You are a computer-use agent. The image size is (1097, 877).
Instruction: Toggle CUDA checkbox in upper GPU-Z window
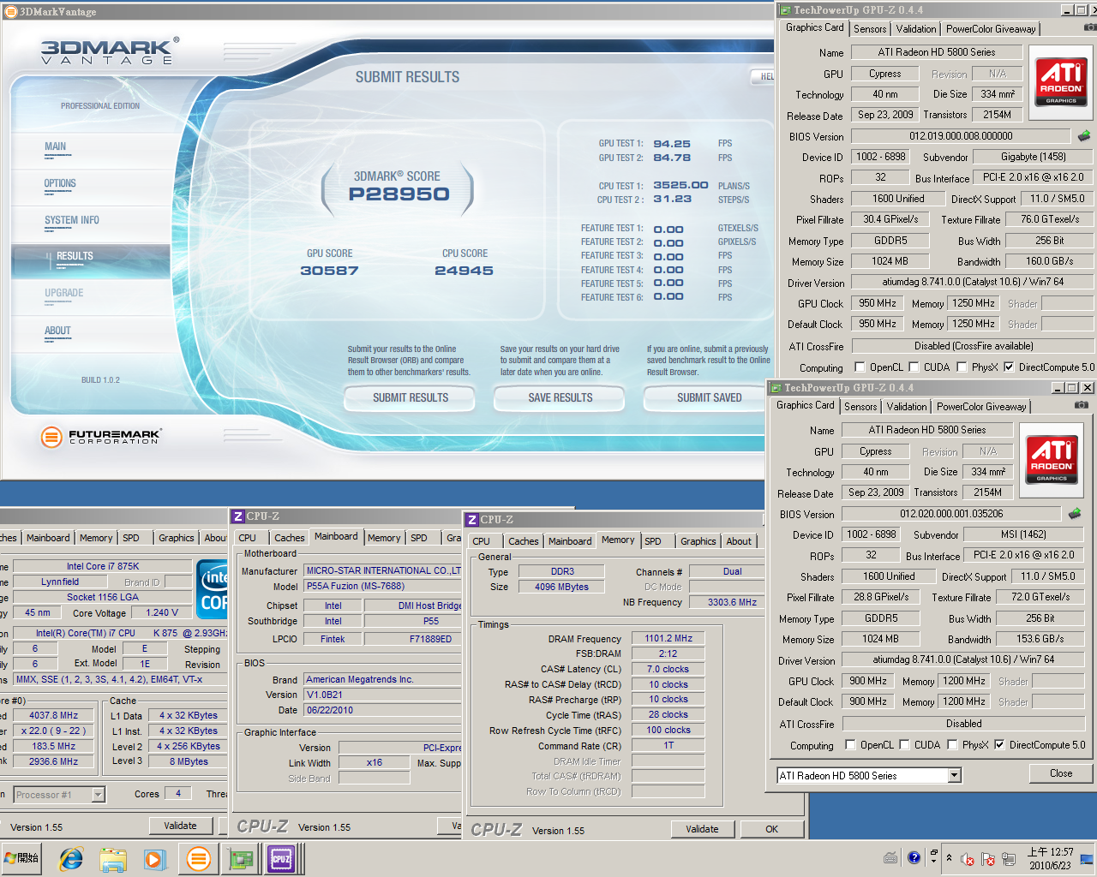tap(914, 367)
